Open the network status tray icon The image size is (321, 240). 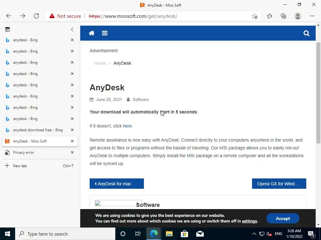(x=262, y=234)
